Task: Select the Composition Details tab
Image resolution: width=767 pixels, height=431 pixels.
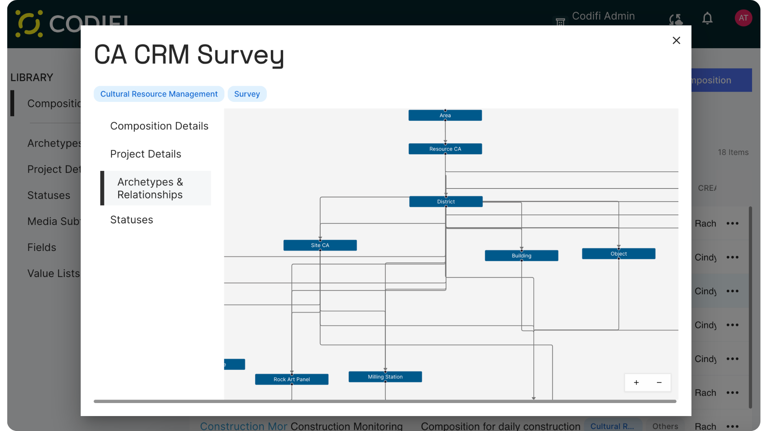Action: (159, 126)
